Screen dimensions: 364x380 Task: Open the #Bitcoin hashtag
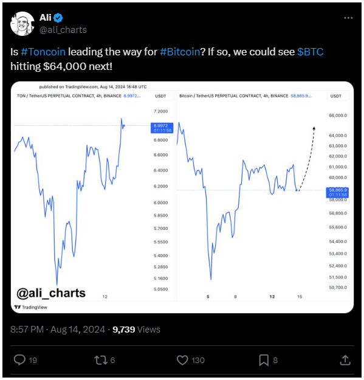click(x=180, y=52)
